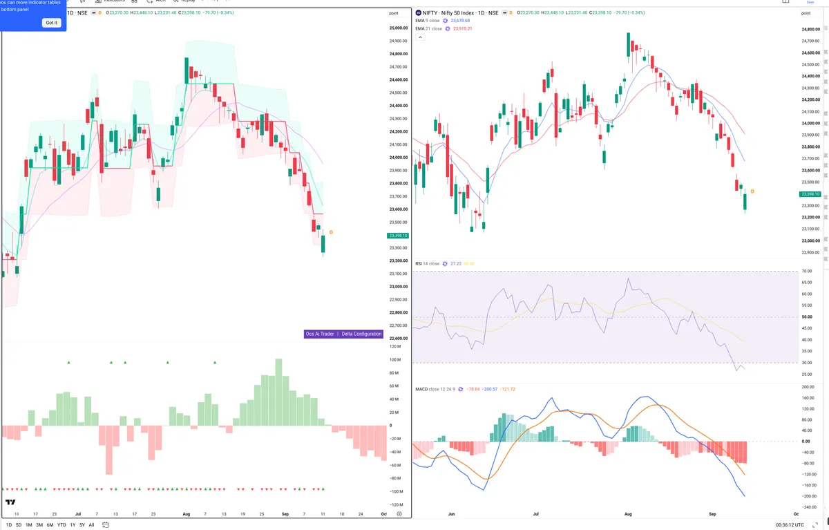Viewport: 829px width, 530px height.
Task: Click 24,800.00 on the right price scale
Action: [x=810, y=30]
